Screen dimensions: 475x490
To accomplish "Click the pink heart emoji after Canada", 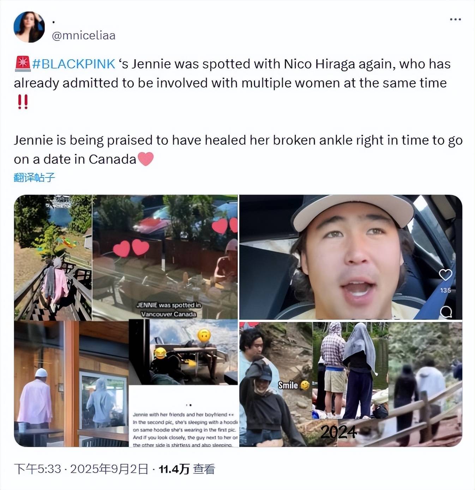I will point(145,159).
